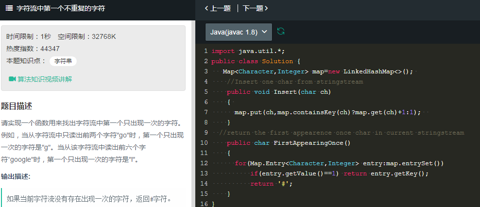Go to next problem 下一题

click(256, 8)
